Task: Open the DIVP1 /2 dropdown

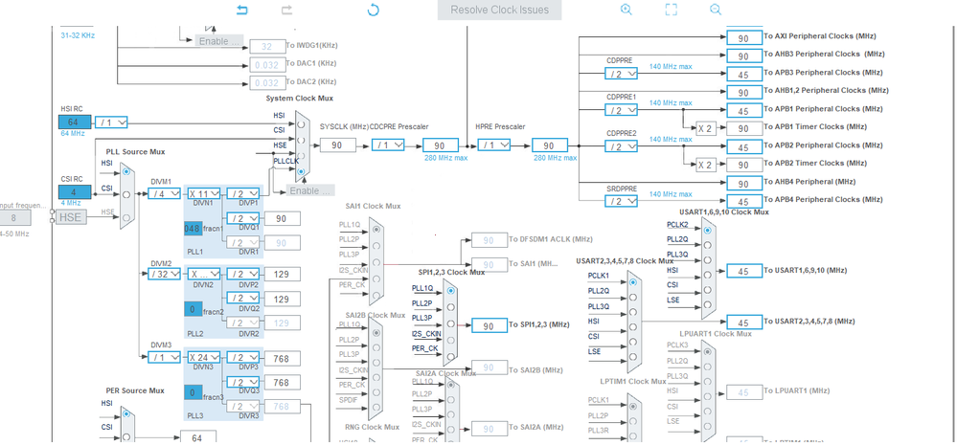Action: click(x=243, y=193)
